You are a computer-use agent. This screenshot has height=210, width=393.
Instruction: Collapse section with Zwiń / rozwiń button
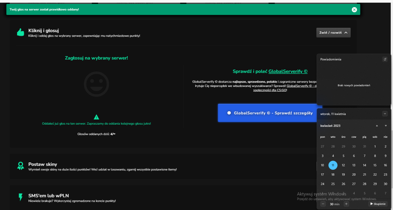pos(333,33)
